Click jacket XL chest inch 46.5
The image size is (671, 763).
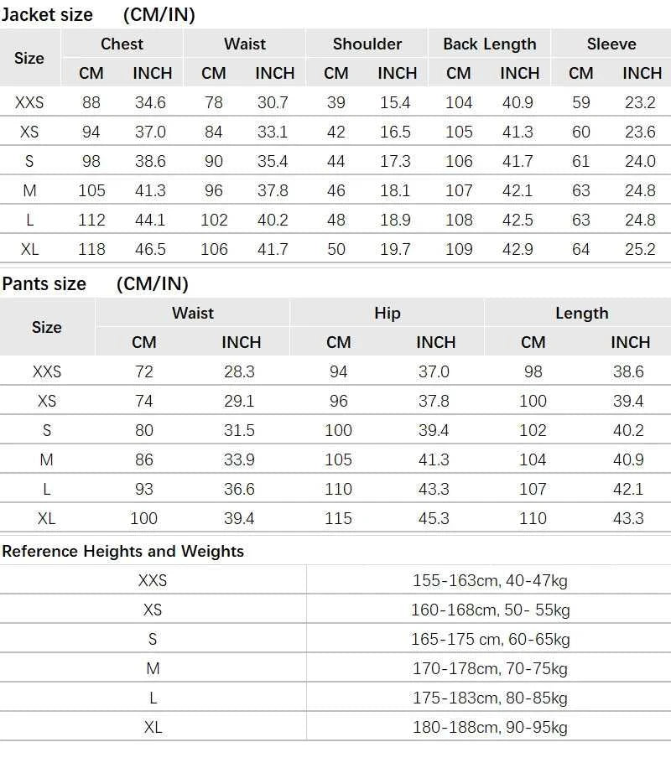coord(150,249)
